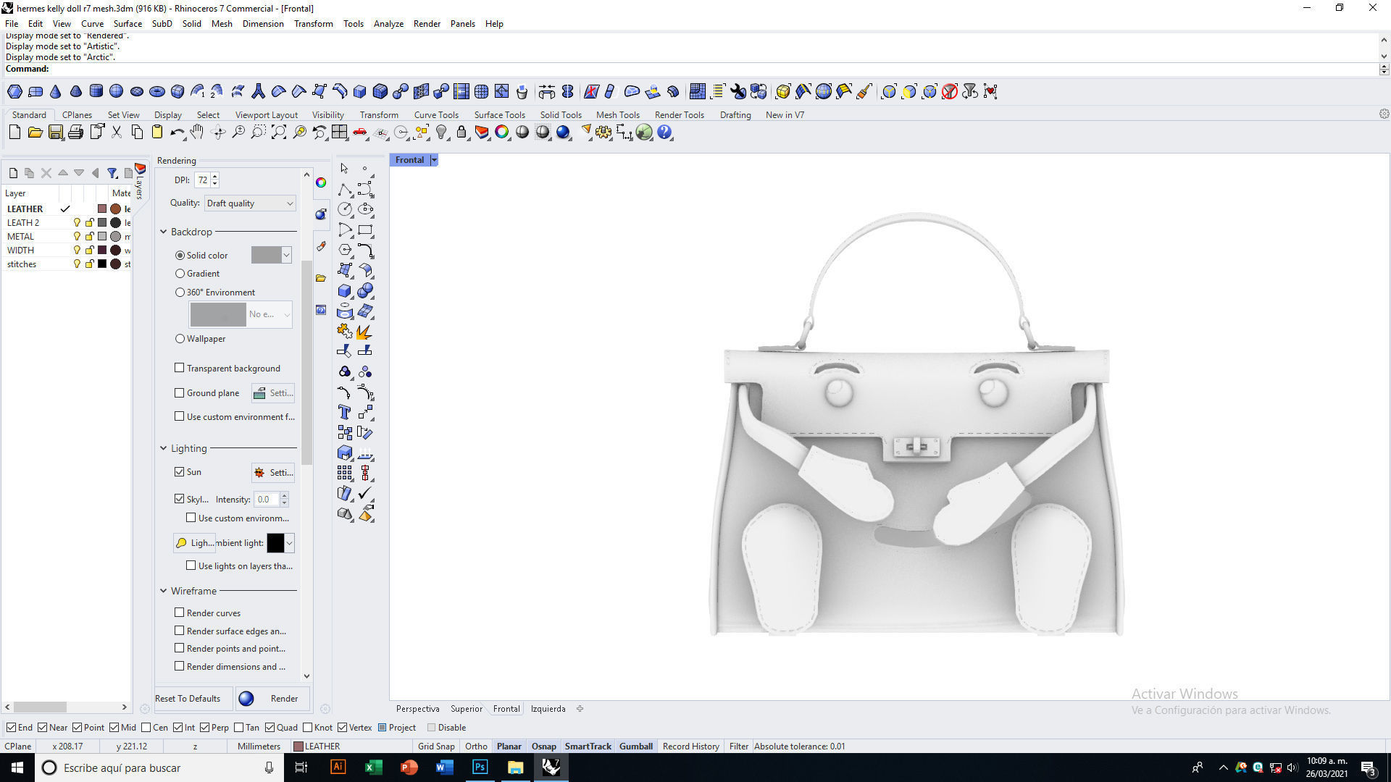The height and width of the screenshot is (782, 1391).
Task: Switch to the Perspectiva viewport tab
Action: coord(417,709)
